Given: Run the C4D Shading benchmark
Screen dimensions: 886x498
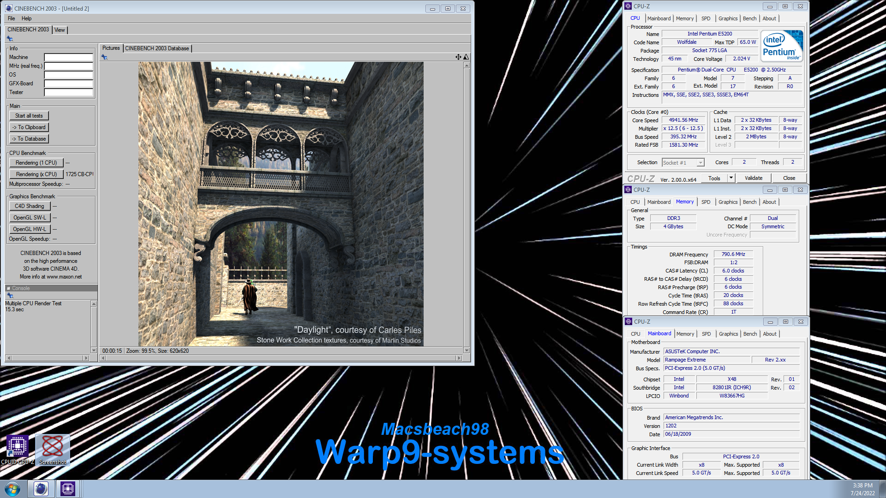Looking at the screenshot, I should pos(30,206).
